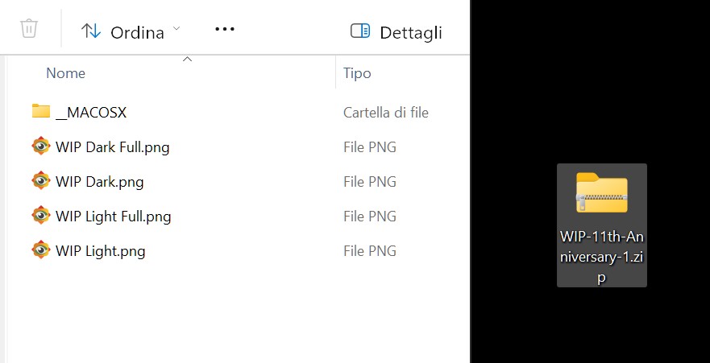Click the Ordina sort arrows icon

point(91,31)
